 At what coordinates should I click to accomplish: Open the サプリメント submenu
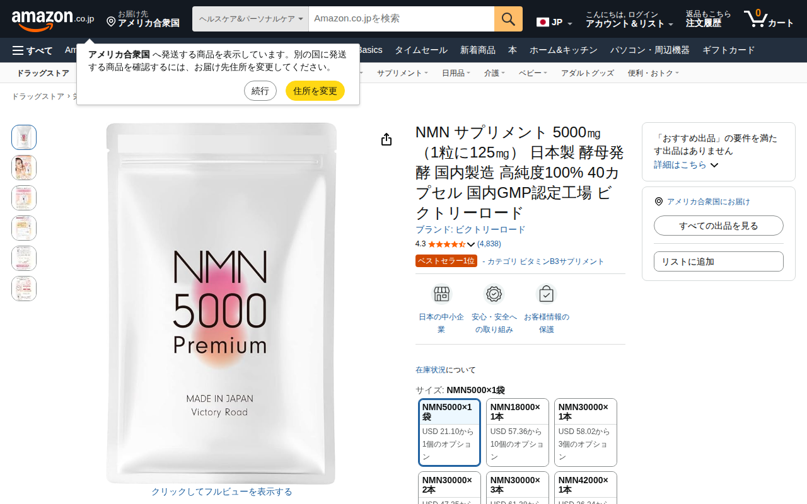(x=402, y=73)
